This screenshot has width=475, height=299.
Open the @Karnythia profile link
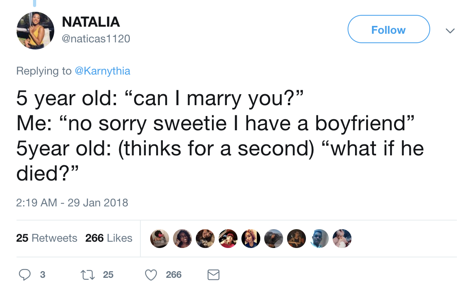(x=102, y=71)
